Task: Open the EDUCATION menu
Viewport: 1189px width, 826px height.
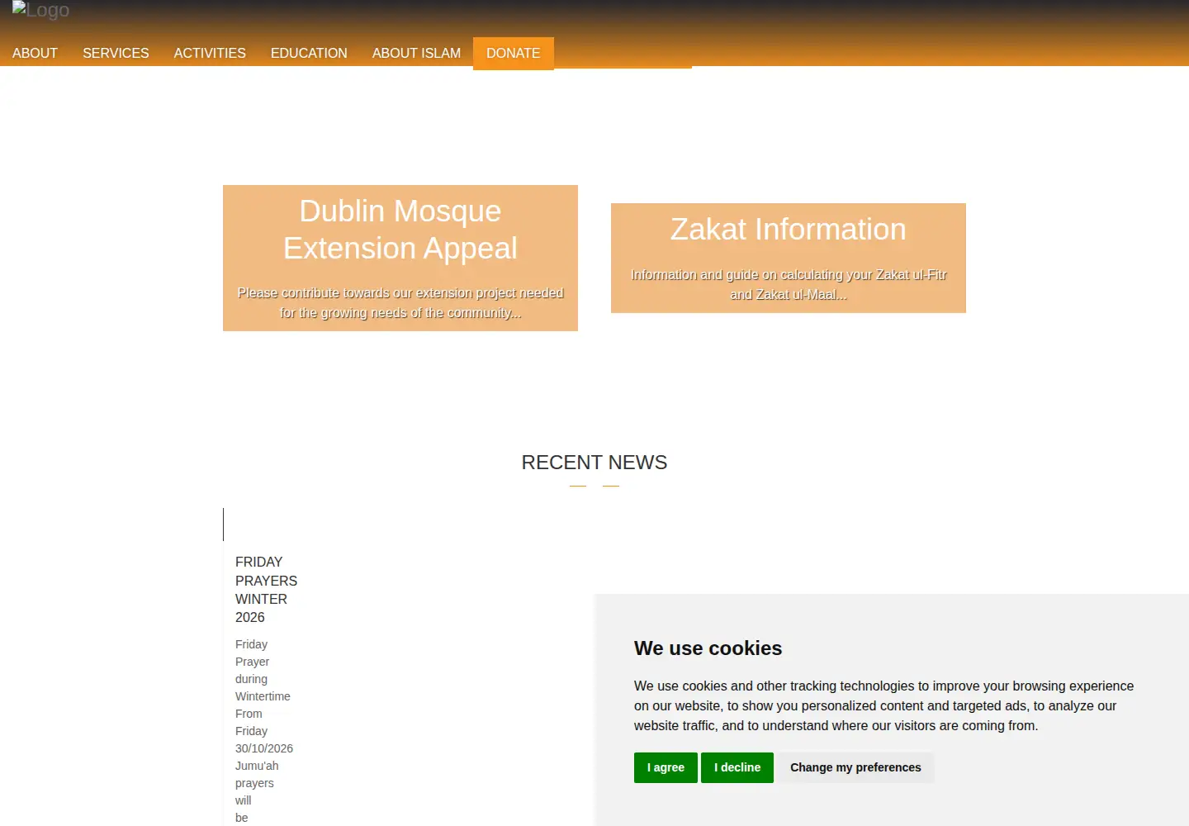Action: (309, 53)
